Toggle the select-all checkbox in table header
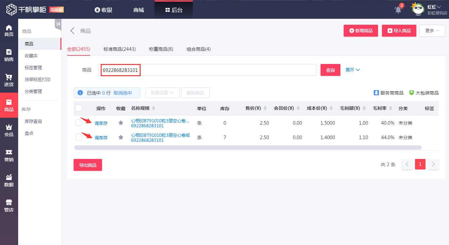 79,108
